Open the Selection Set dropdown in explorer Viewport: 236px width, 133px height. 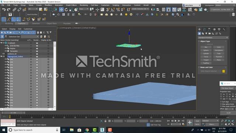[30, 37]
